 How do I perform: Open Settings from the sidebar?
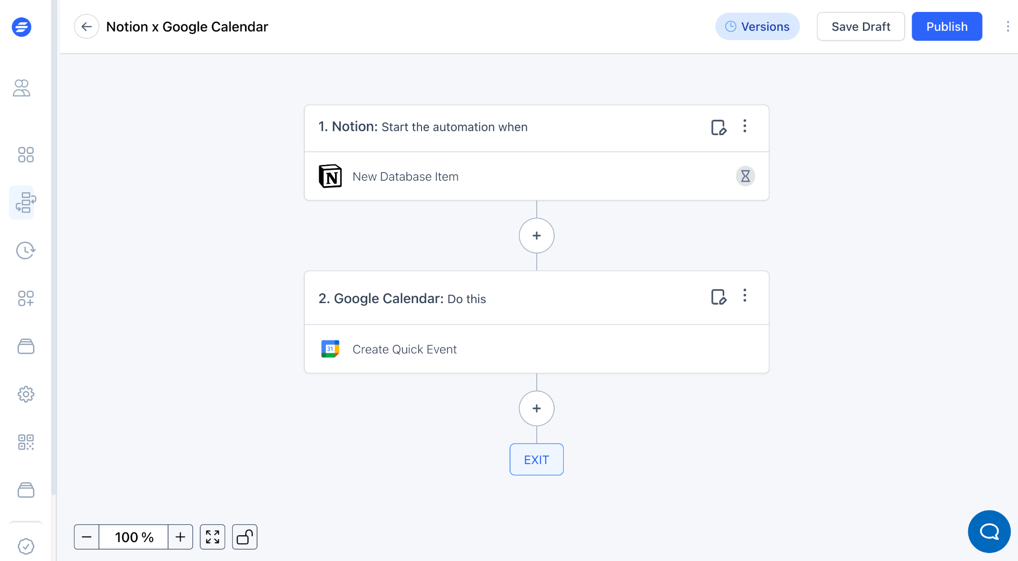coord(26,394)
